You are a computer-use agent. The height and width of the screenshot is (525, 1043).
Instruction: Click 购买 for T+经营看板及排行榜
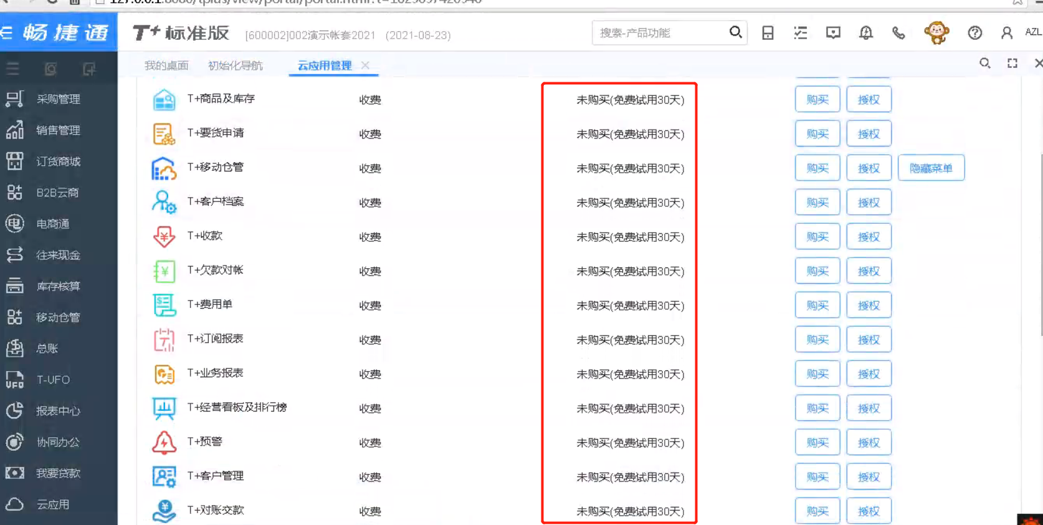[817, 408]
